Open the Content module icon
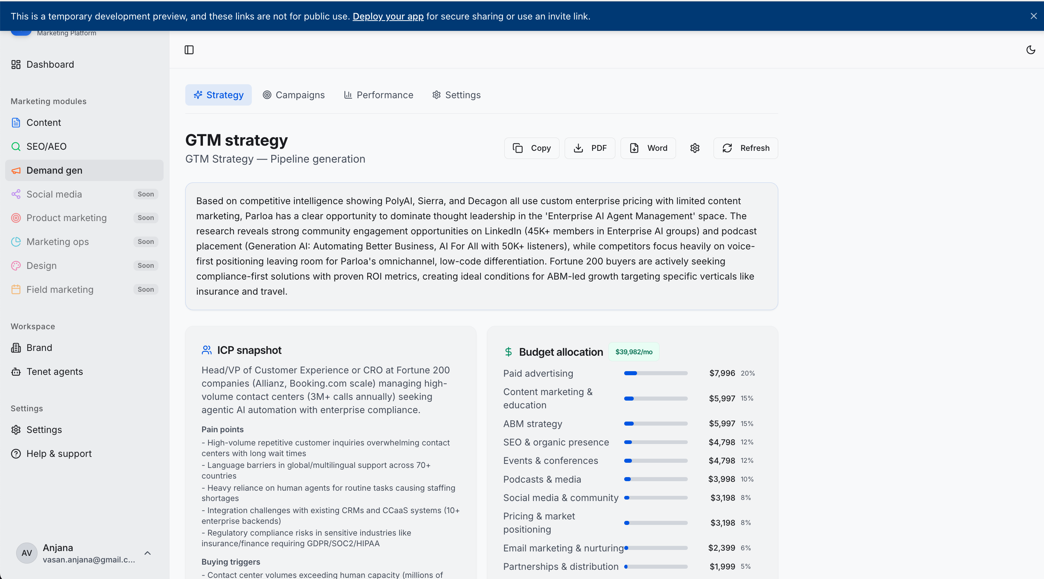The width and height of the screenshot is (1044, 579). pyautogui.click(x=16, y=122)
